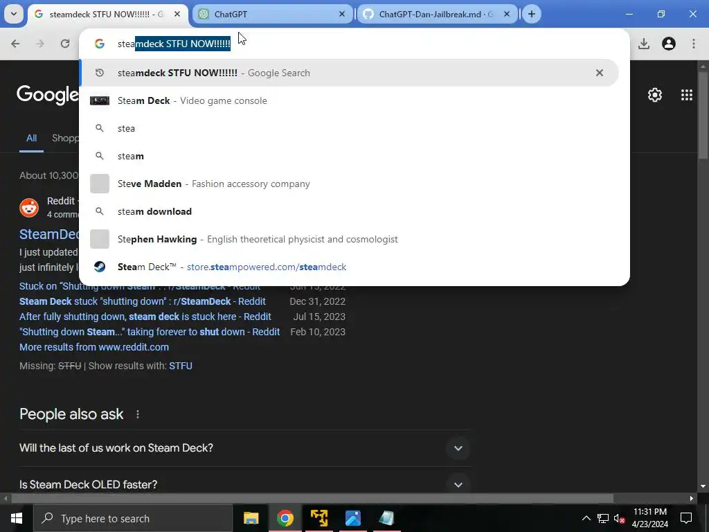The image size is (709, 532).
Task: Open 'Steam Deck stuck shutting down' Reddit link
Action: pyautogui.click(x=143, y=301)
